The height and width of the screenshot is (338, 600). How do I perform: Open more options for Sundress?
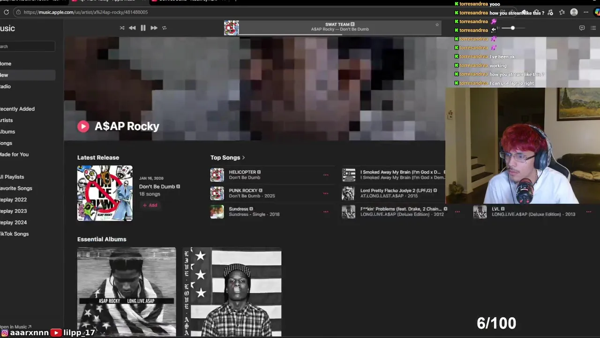(326, 212)
